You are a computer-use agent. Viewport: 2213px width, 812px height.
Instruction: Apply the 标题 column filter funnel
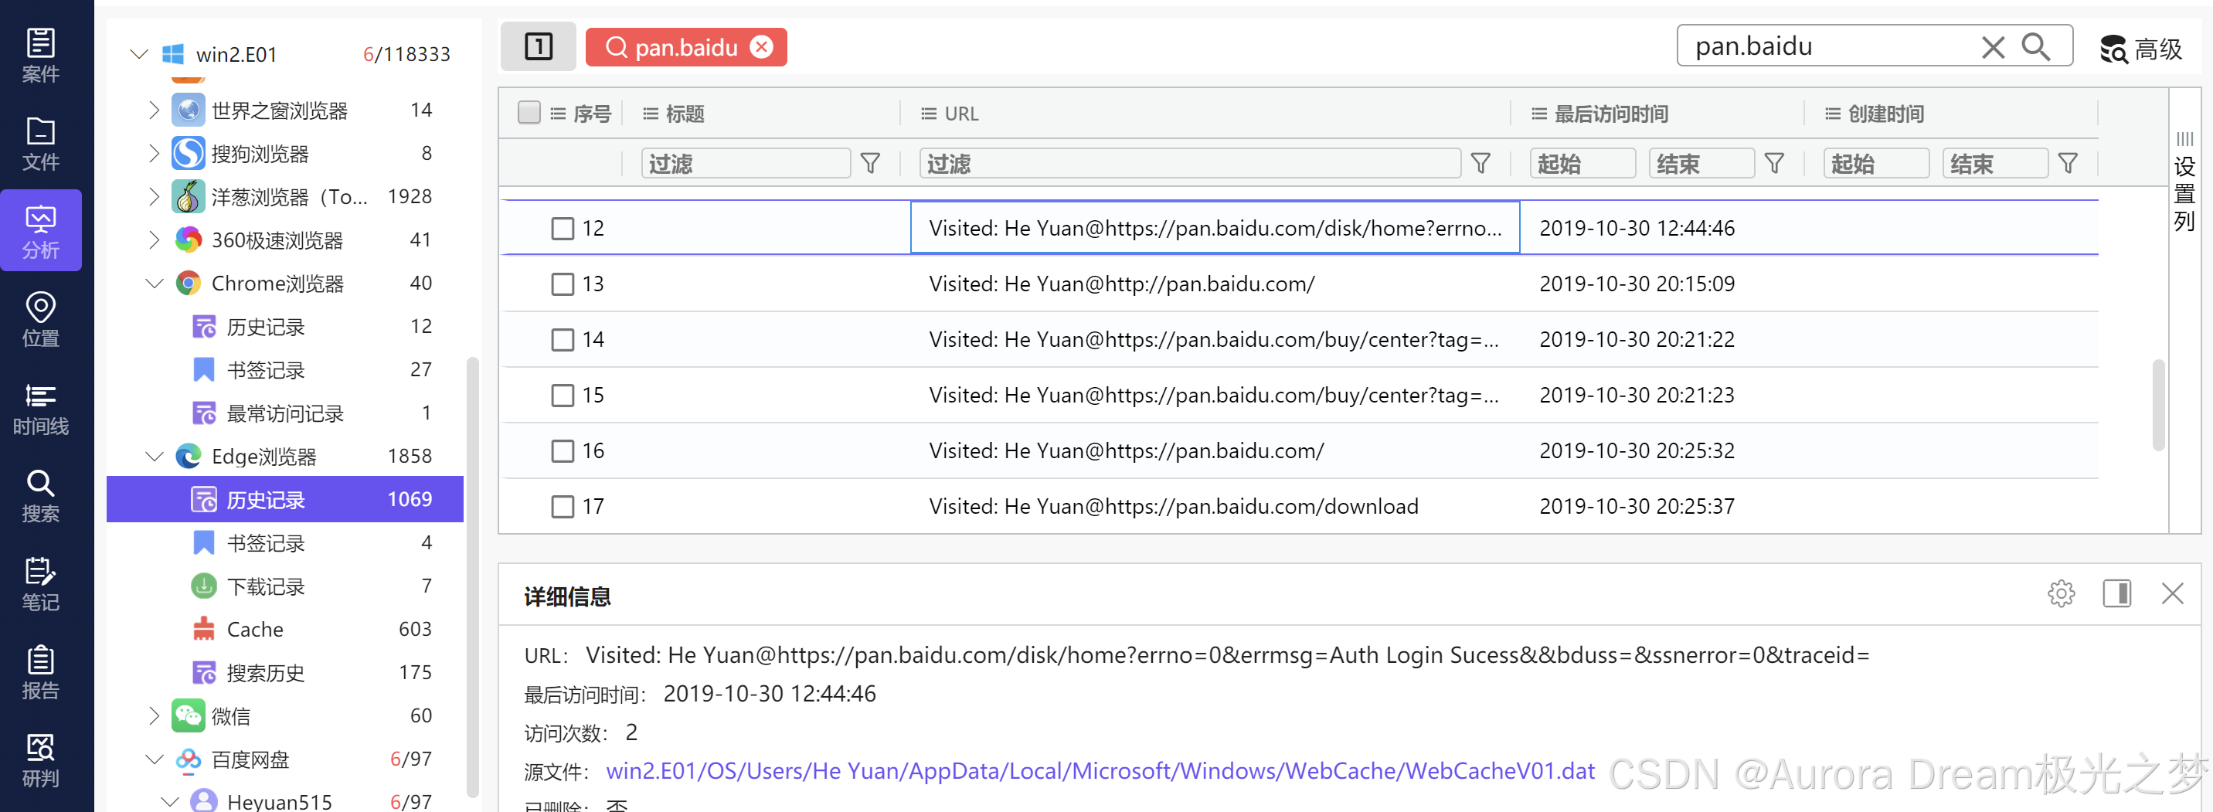pyautogui.click(x=870, y=163)
